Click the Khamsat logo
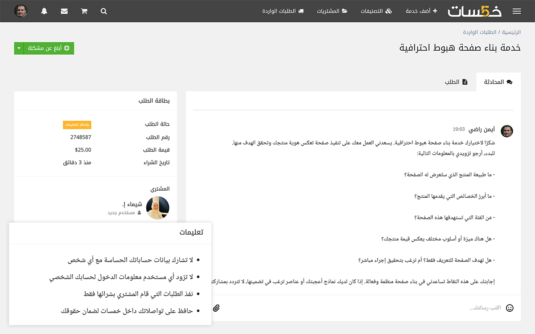 [475, 11]
